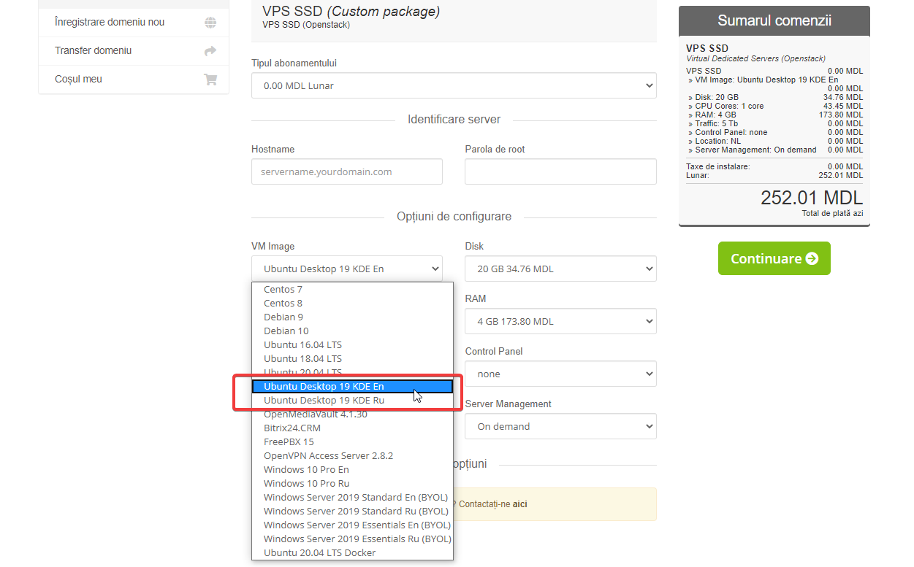This screenshot has width=914, height=567.
Task: Click the shopping cart icon beside Coșul meu
Action: coord(210,80)
